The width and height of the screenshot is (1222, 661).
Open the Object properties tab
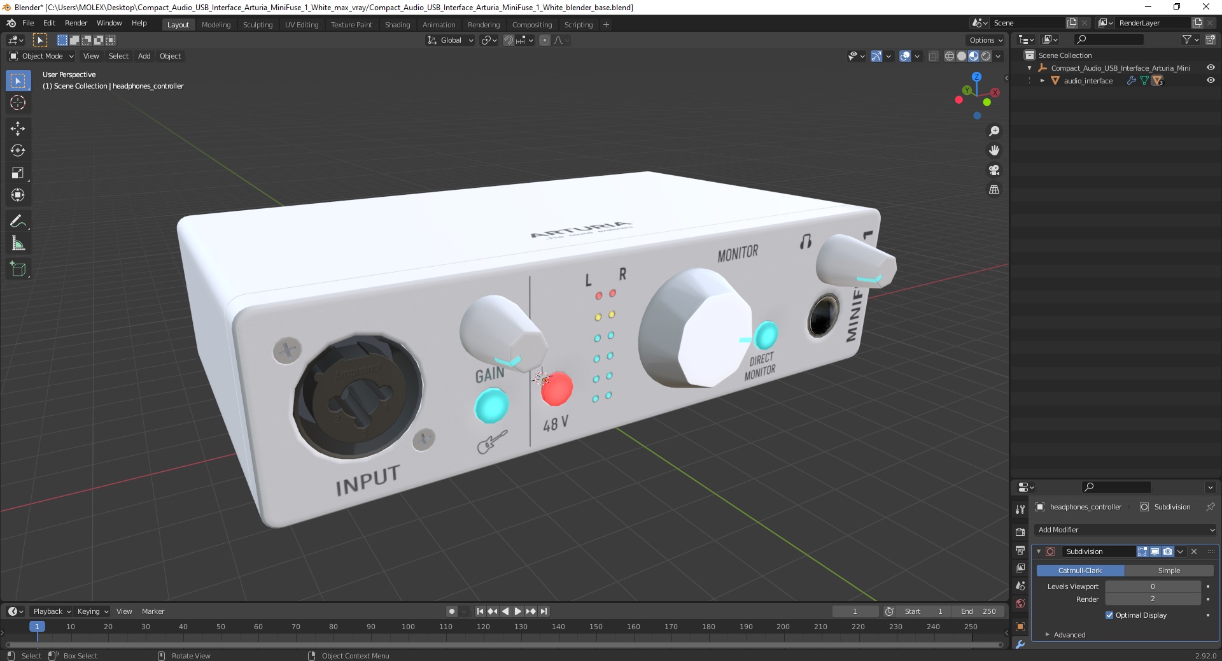click(1020, 626)
